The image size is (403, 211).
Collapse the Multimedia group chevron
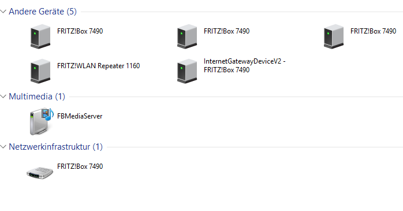click(3, 97)
